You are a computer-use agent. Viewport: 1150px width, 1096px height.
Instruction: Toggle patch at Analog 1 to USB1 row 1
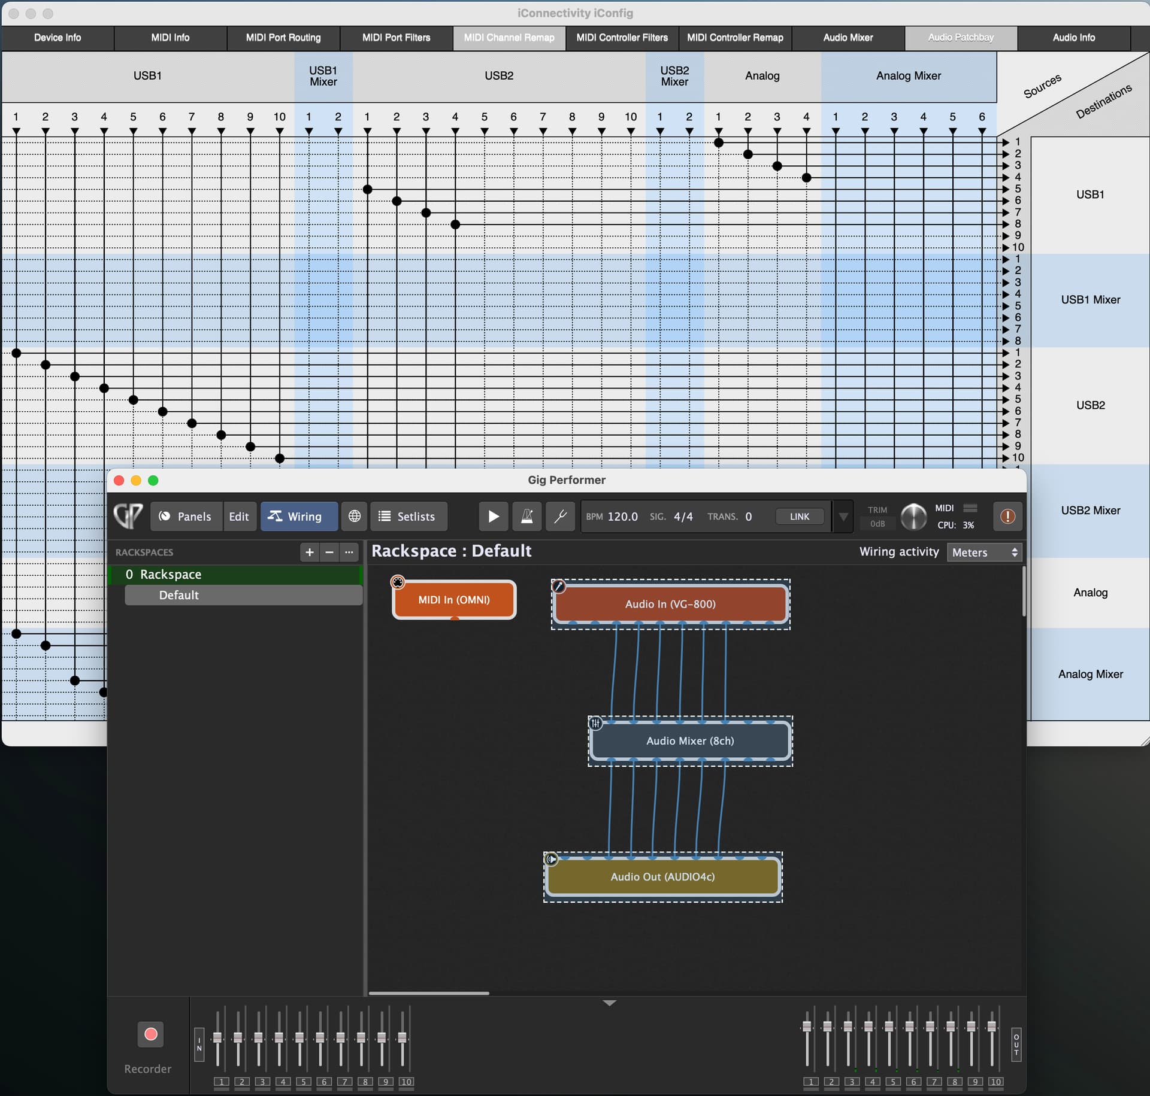[x=719, y=142]
